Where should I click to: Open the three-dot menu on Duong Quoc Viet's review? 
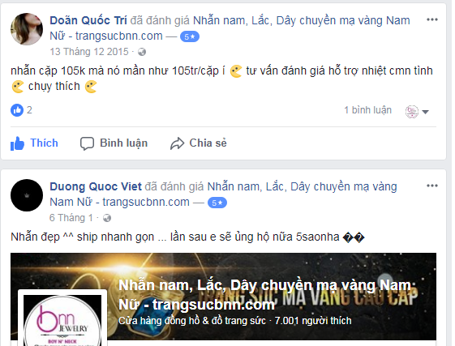(431, 186)
